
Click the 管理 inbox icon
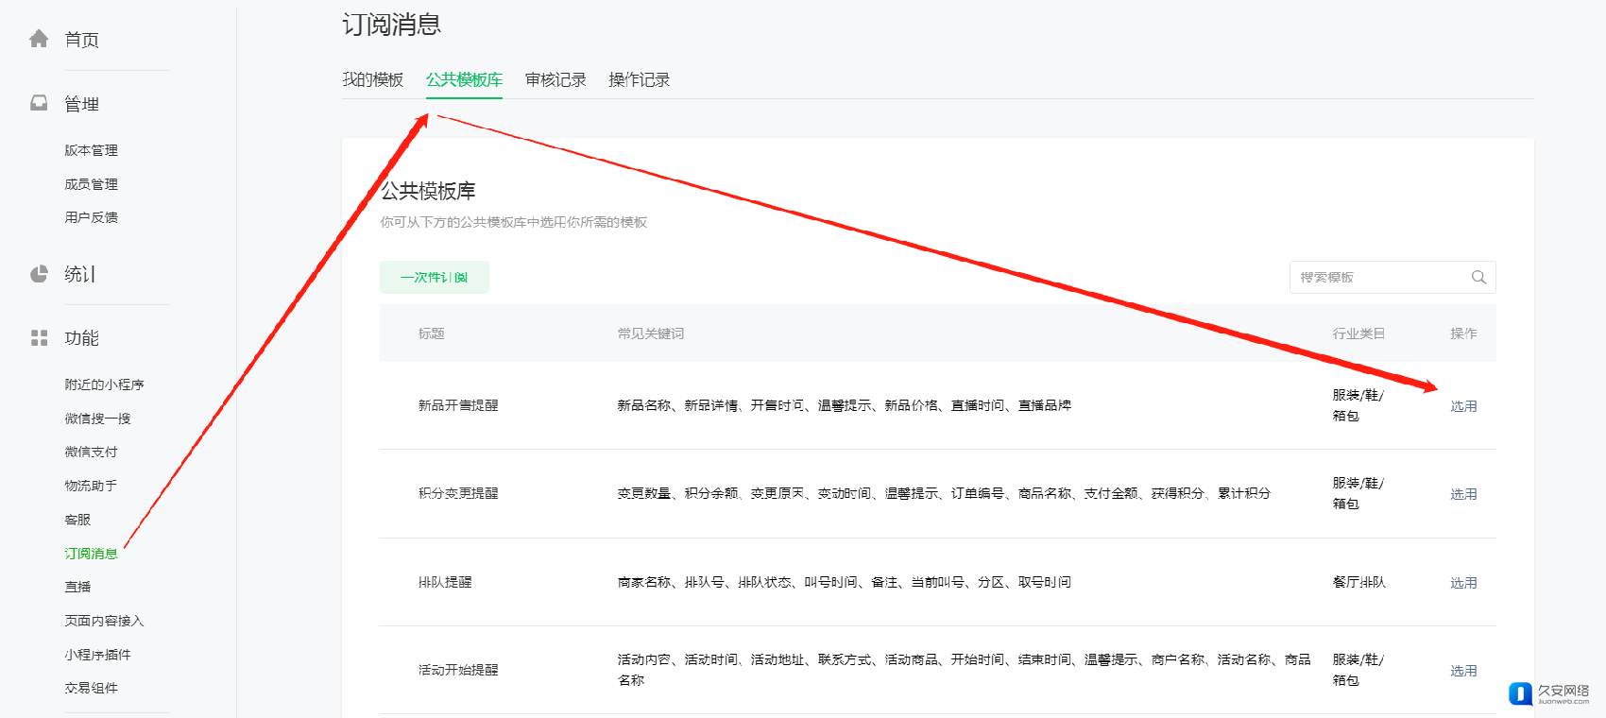click(x=39, y=103)
